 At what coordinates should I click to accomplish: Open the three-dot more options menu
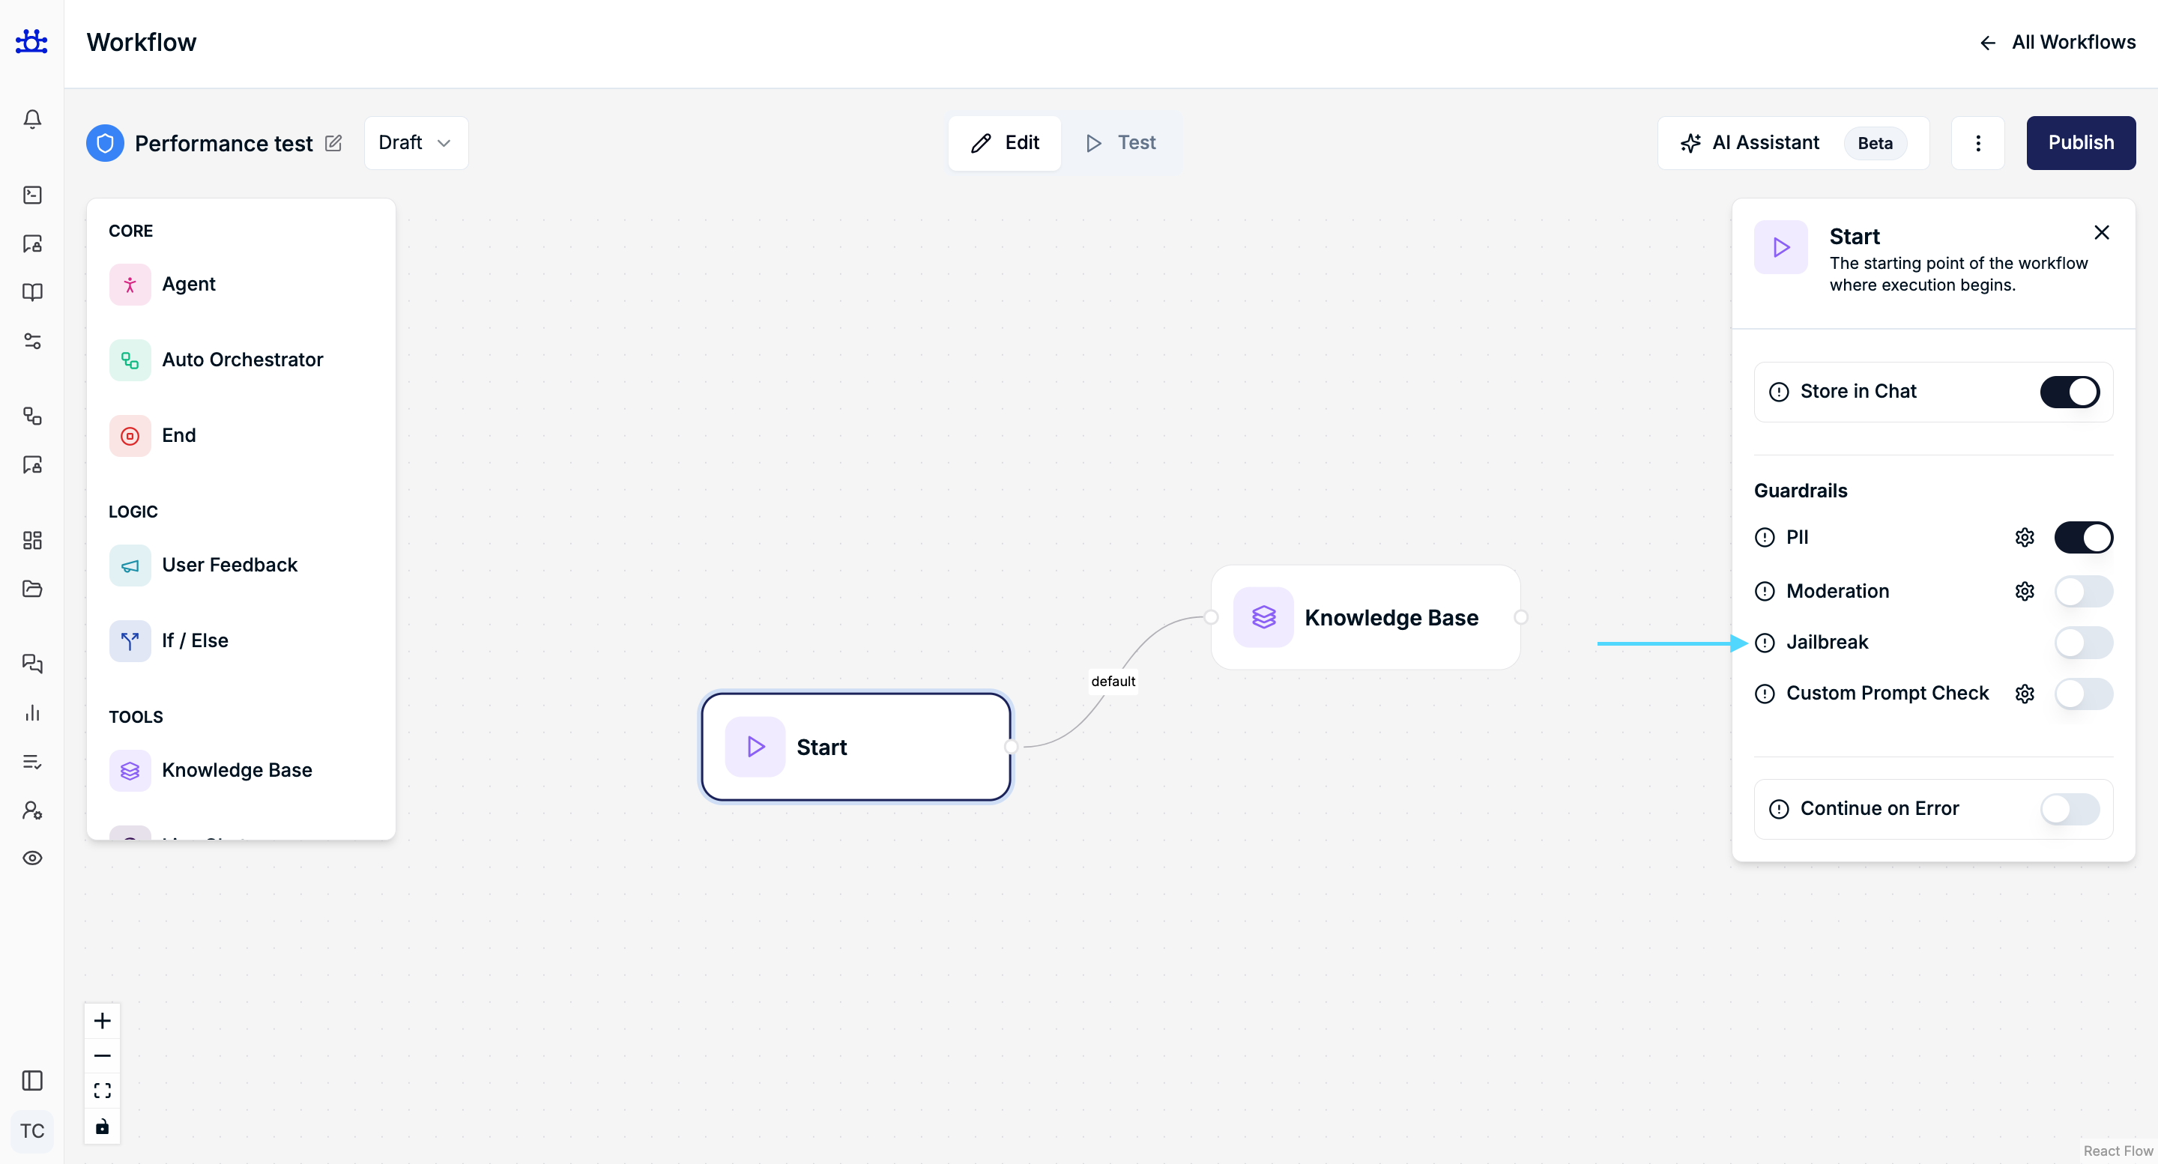click(1977, 143)
